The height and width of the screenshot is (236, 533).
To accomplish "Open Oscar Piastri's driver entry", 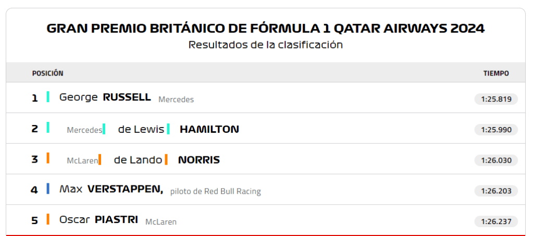I will [98, 220].
